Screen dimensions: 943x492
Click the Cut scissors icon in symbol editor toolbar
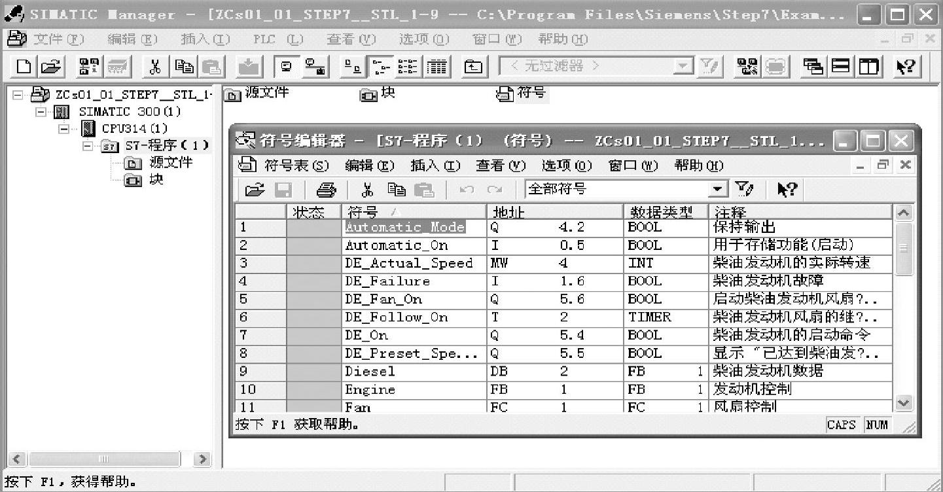click(x=367, y=190)
